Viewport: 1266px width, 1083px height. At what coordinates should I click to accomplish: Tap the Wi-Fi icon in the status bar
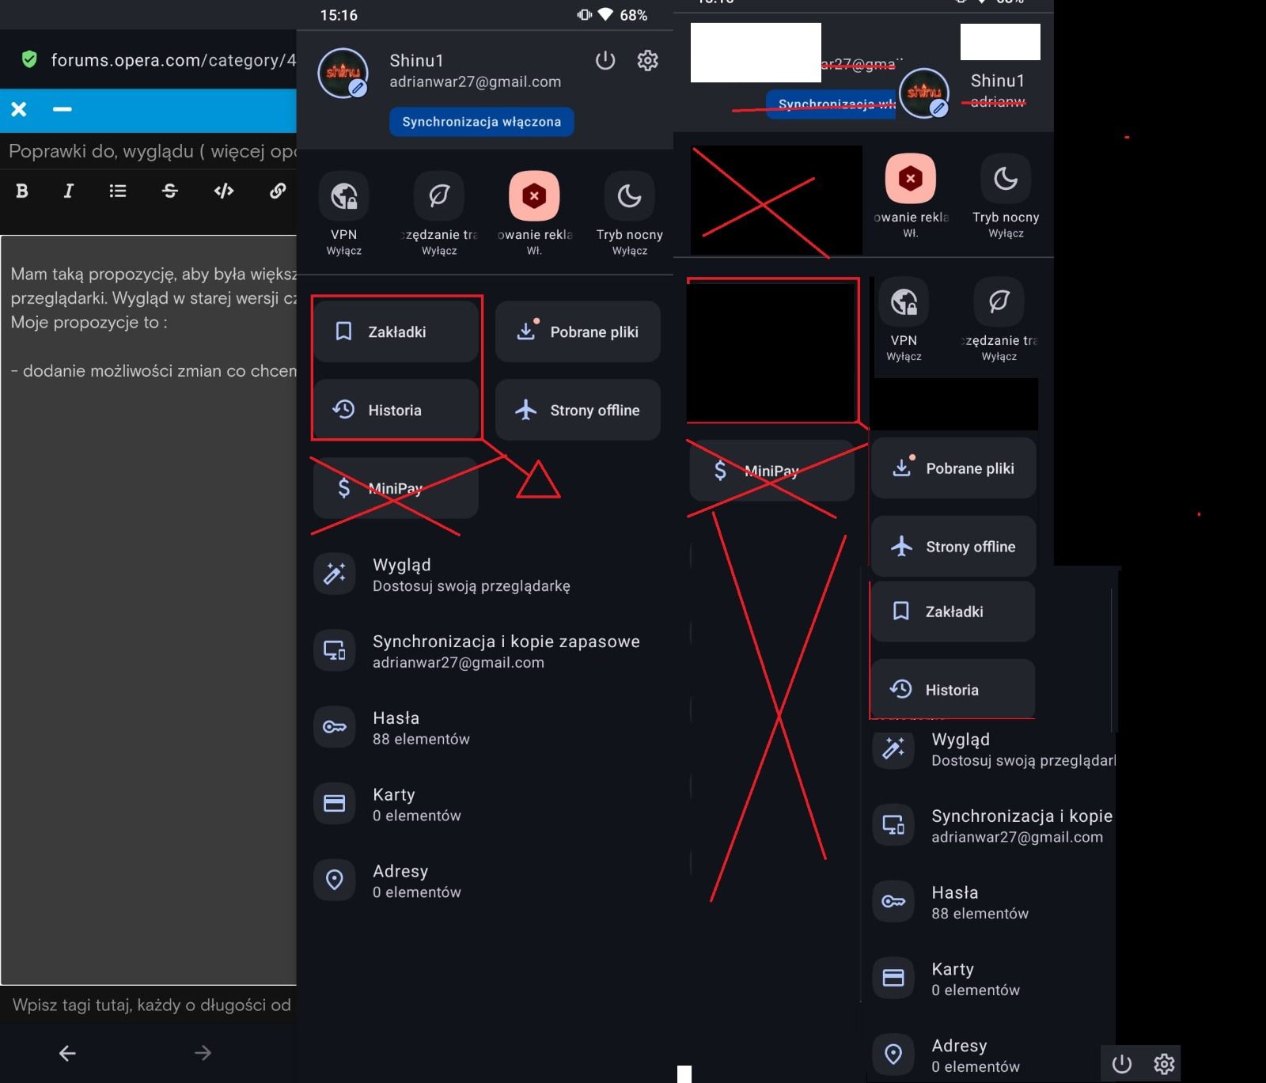pos(605,14)
